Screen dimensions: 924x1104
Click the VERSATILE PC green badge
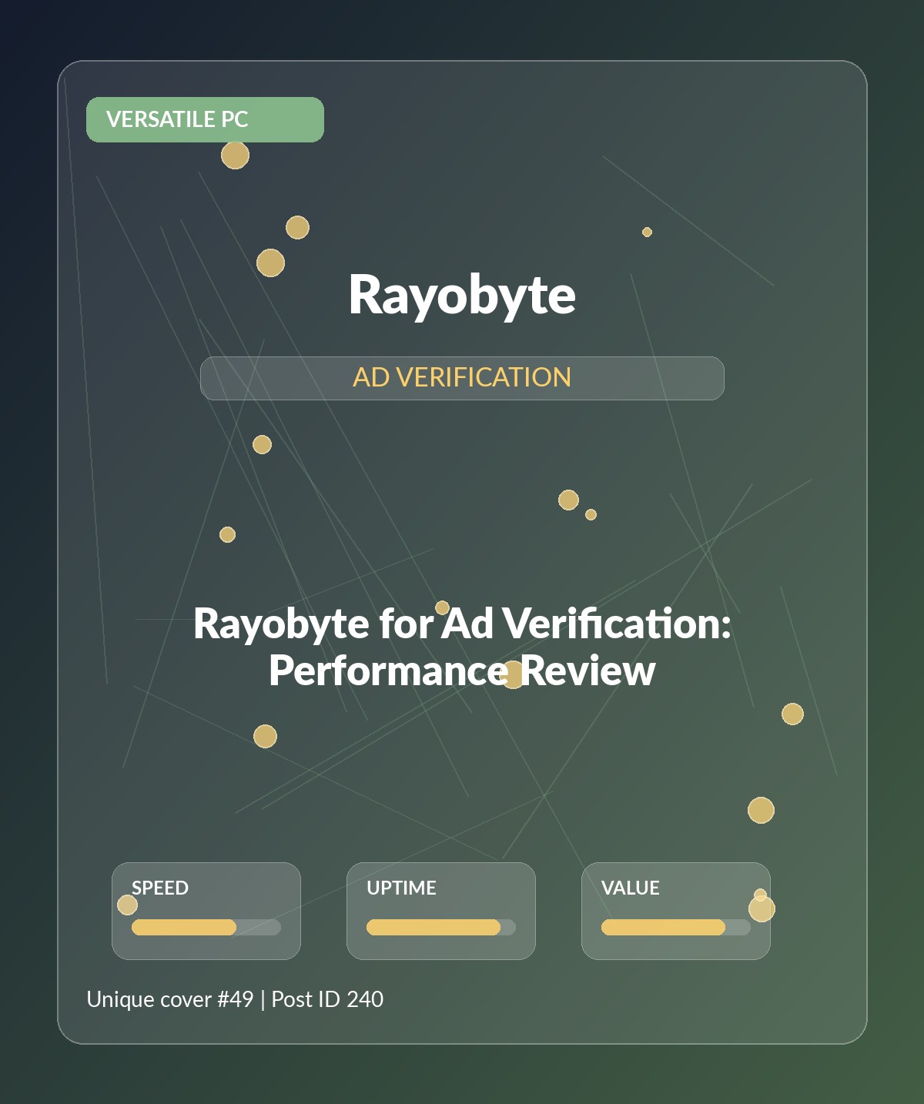point(205,119)
